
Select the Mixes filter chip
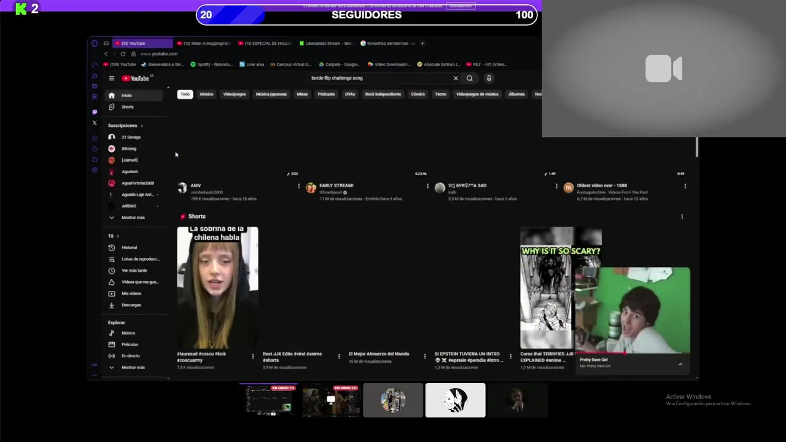tap(302, 94)
